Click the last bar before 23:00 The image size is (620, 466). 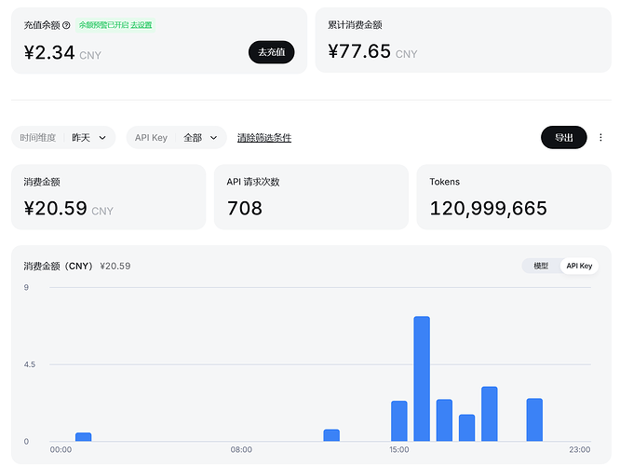click(x=534, y=419)
